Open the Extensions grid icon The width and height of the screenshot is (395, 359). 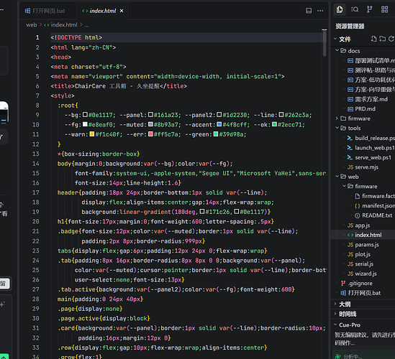pyautogui.click(x=384, y=9)
